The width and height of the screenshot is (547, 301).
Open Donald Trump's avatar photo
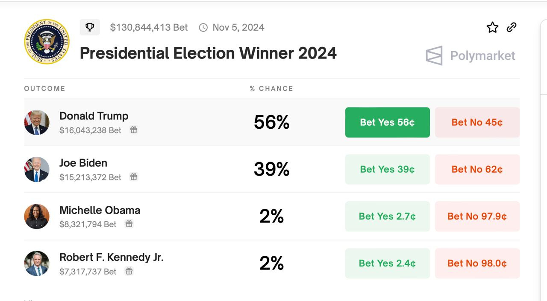[x=37, y=122]
